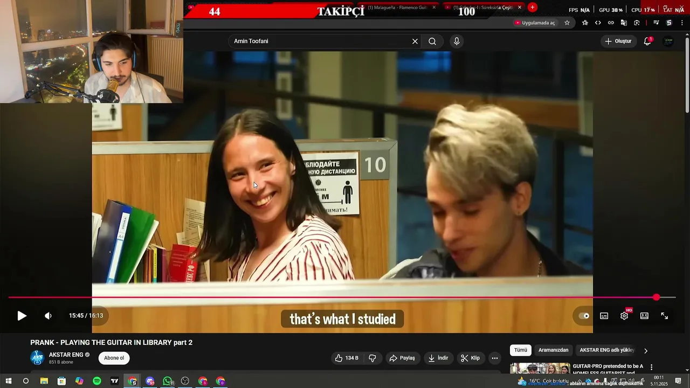Open more actions three-dot menu under video
Screen dimensions: 690x388
click(495, 358)
